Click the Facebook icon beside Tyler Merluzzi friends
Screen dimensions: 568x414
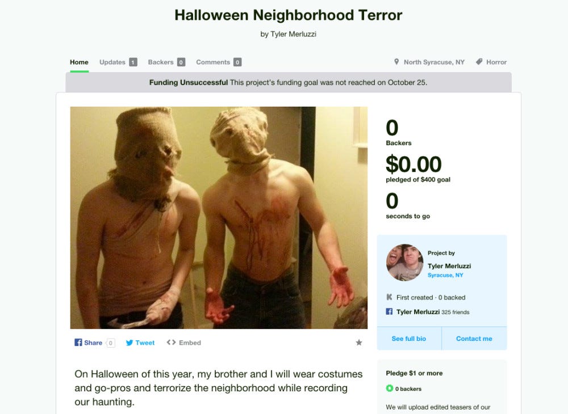[389, 311]
